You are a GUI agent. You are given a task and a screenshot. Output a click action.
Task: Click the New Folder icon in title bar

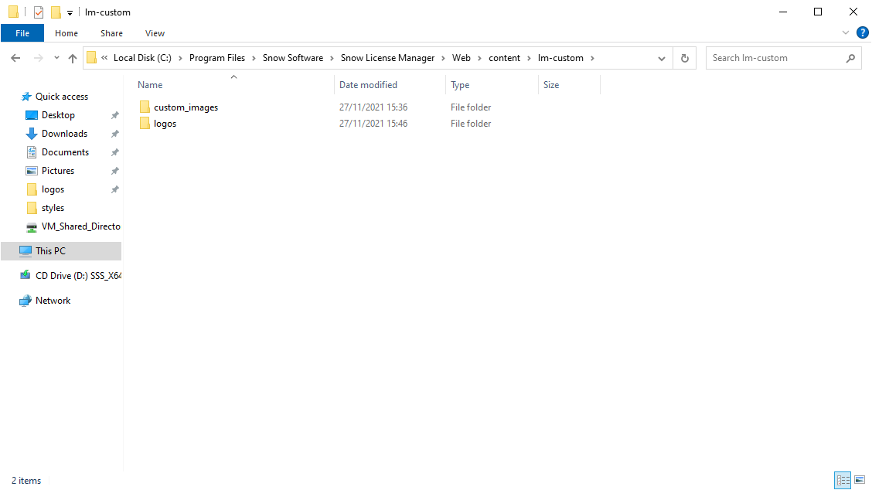click(x=56, y=12)
